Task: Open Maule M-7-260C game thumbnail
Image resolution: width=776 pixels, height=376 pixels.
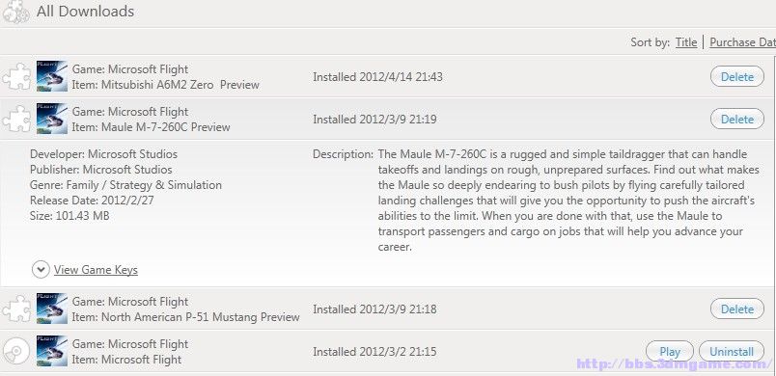Action: (x=52, y=119)
